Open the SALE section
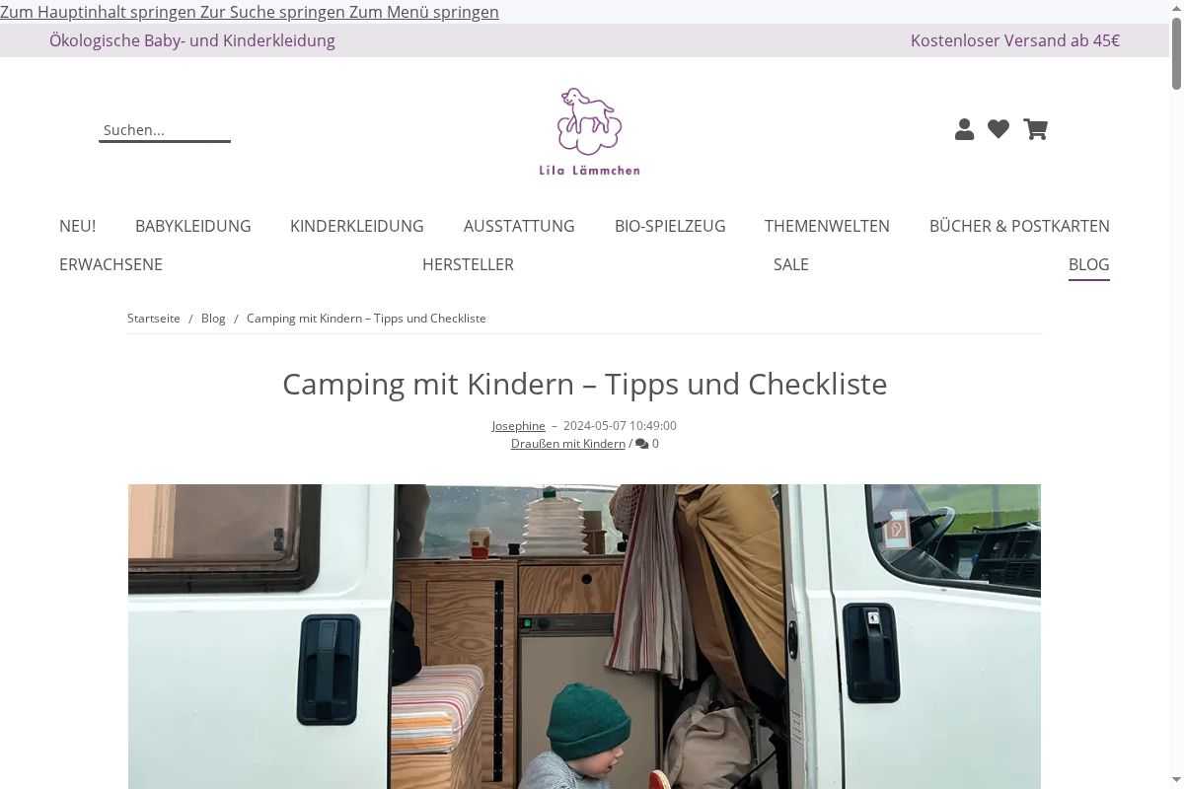The image size is (1184, 789). [x=791, y=264]
